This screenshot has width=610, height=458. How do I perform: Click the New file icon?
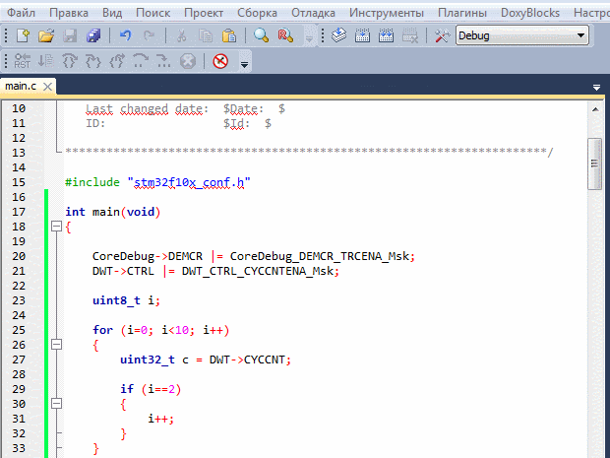(24, 35)
